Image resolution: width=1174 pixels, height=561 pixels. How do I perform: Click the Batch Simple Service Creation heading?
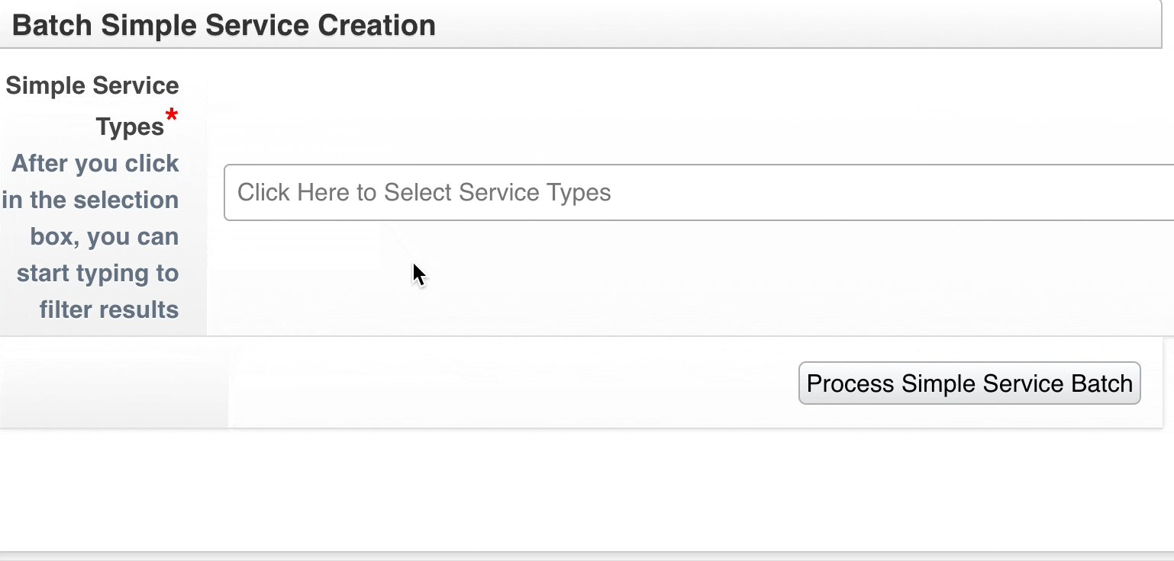coord(224,25)
